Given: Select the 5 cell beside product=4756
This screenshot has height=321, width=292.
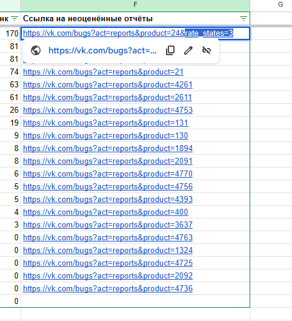Looking at the screenshot, I should (10, 186).
